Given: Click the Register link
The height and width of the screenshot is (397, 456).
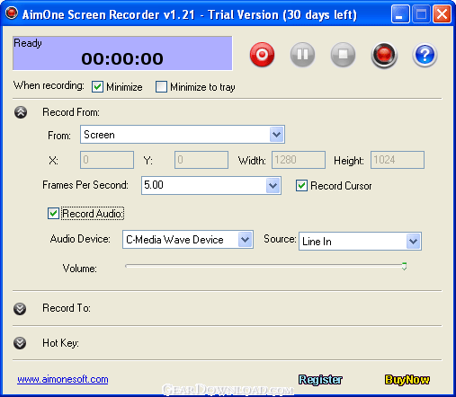Looking at the screenshot, I should coord(320,380).
